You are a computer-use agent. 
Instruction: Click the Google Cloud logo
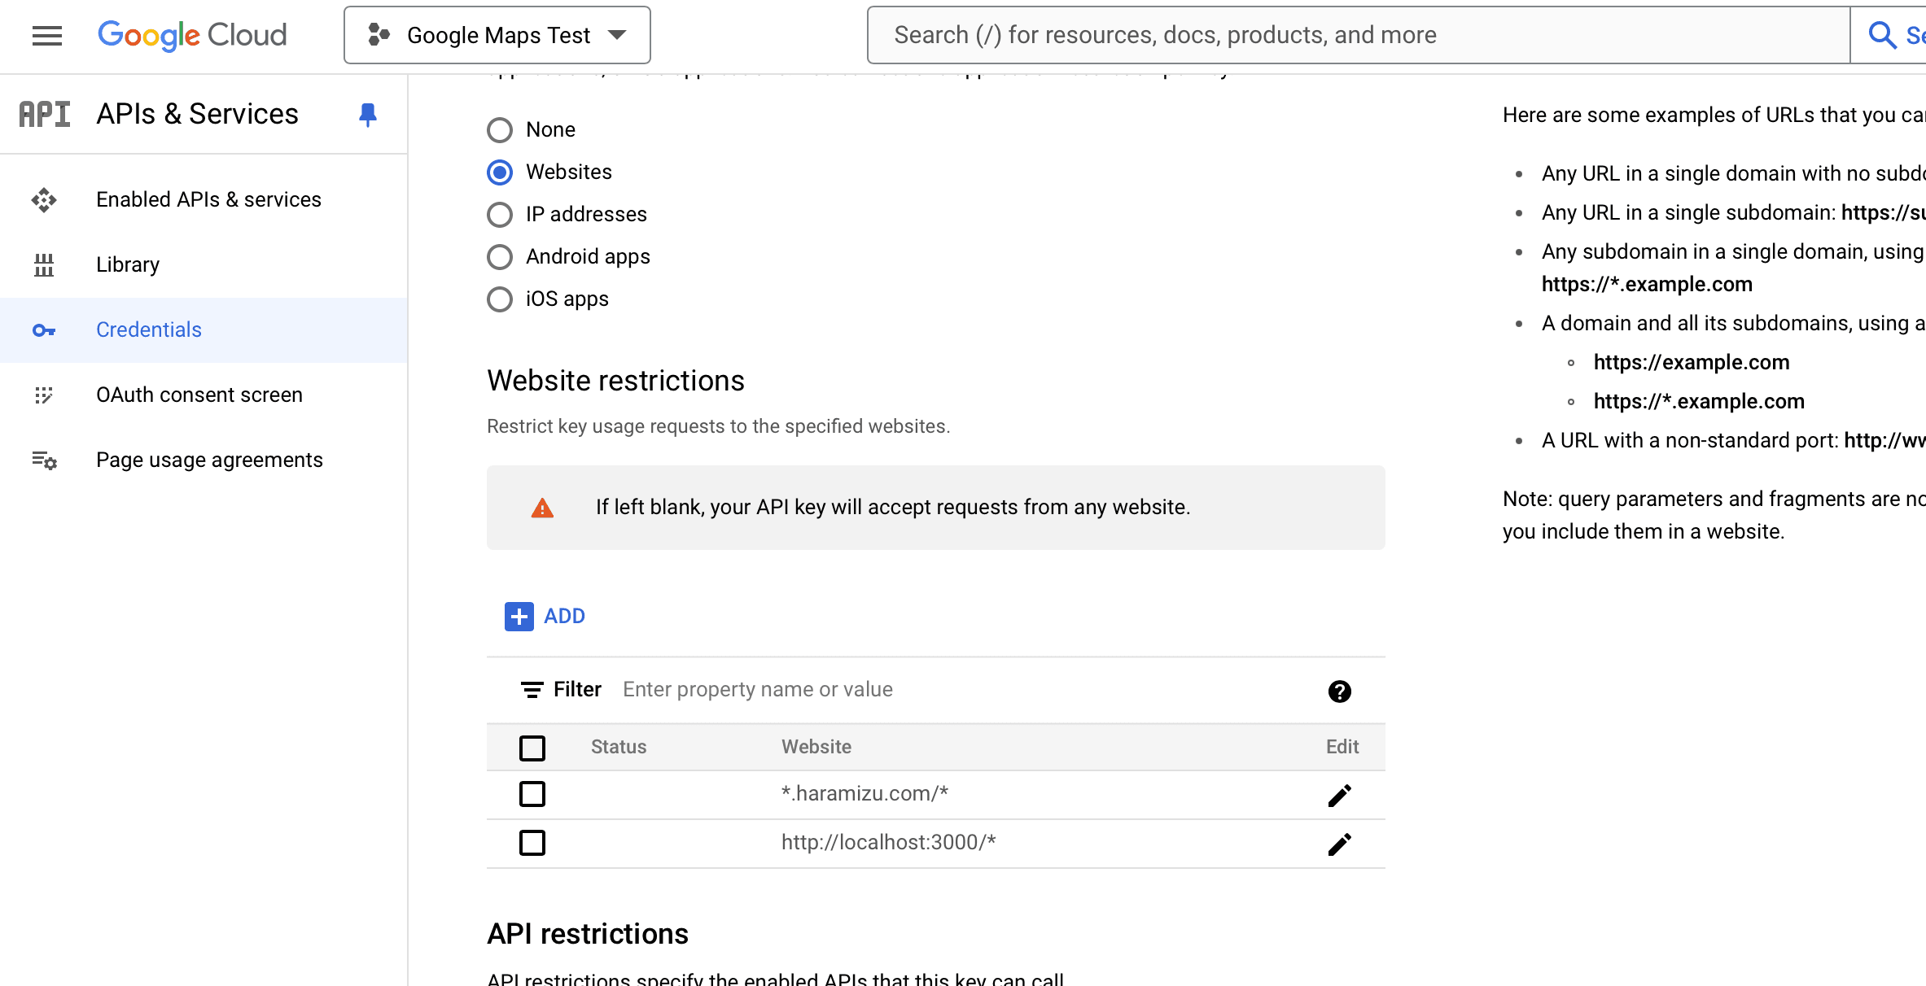point(192,35)
